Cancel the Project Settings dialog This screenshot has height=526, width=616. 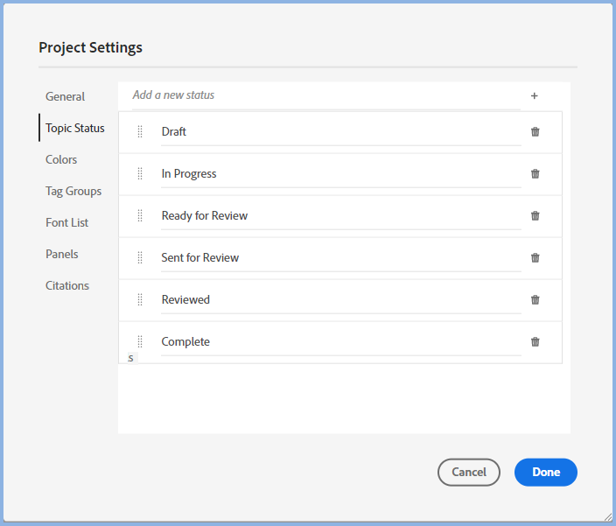[468, 473]
